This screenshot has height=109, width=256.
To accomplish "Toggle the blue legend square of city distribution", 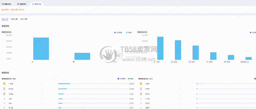I will (255, 79).
